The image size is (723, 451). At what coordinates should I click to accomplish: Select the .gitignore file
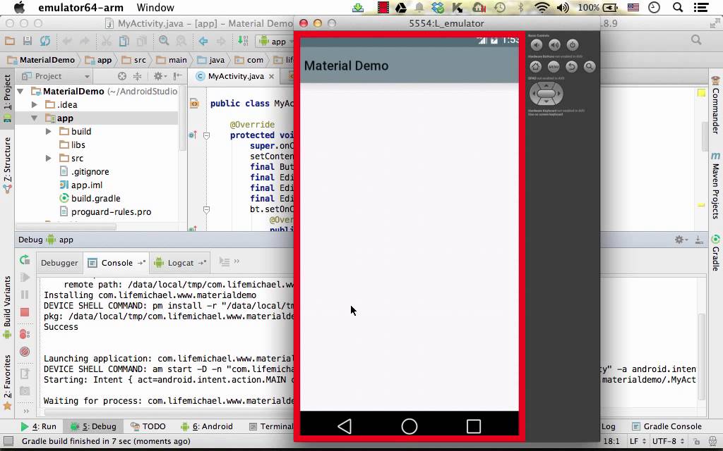point(85,171)
